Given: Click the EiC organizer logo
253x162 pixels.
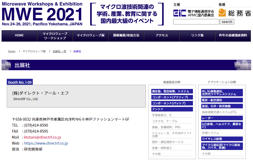Looking at the screenshot, I should 194,13.
